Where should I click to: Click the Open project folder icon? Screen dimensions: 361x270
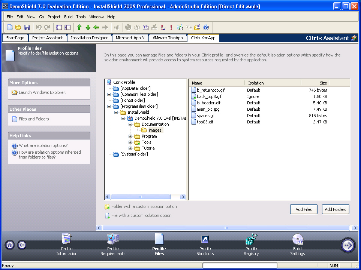coord(18,27)
